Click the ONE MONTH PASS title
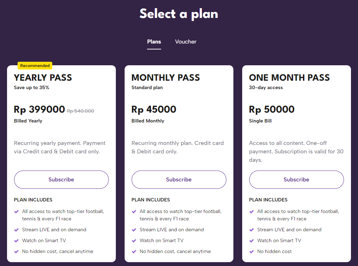This screenshot has height=266, width=358. 289,78
